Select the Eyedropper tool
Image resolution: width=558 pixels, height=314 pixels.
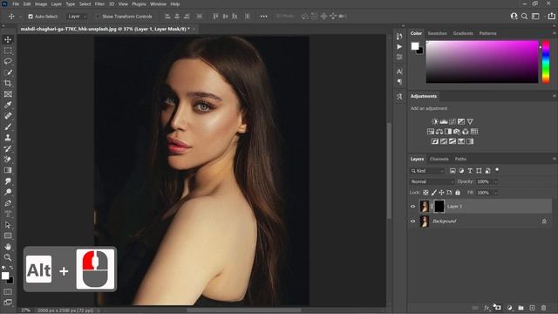click(x=8, y=105)
